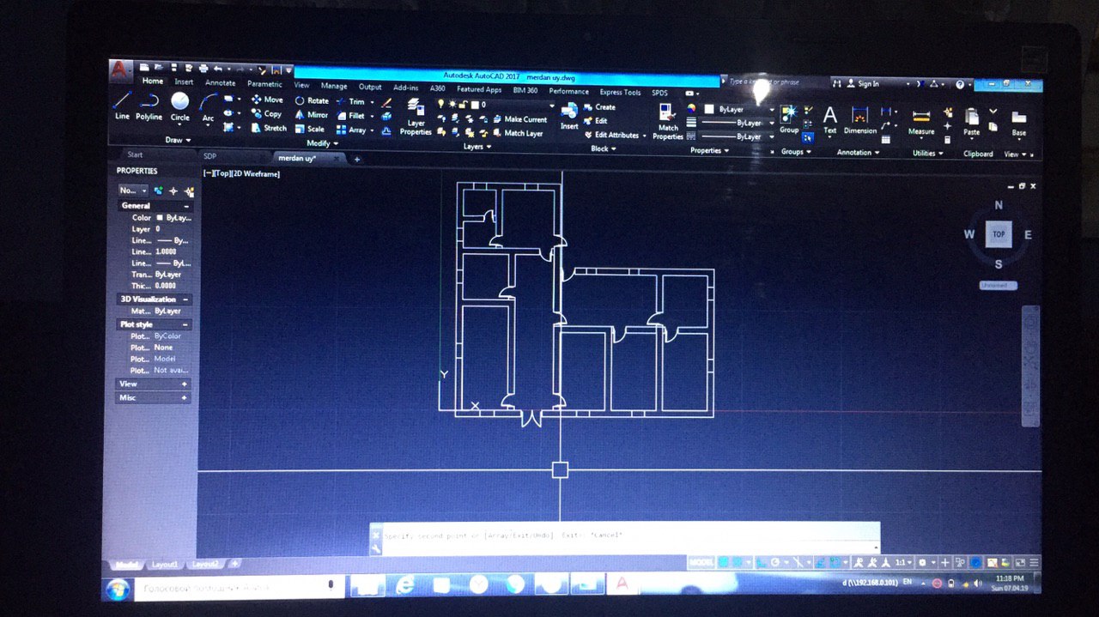Switch to the Layout1 tab
Image resolution: width=1099 pixels, height=617 pixels.
click(164, 565)
